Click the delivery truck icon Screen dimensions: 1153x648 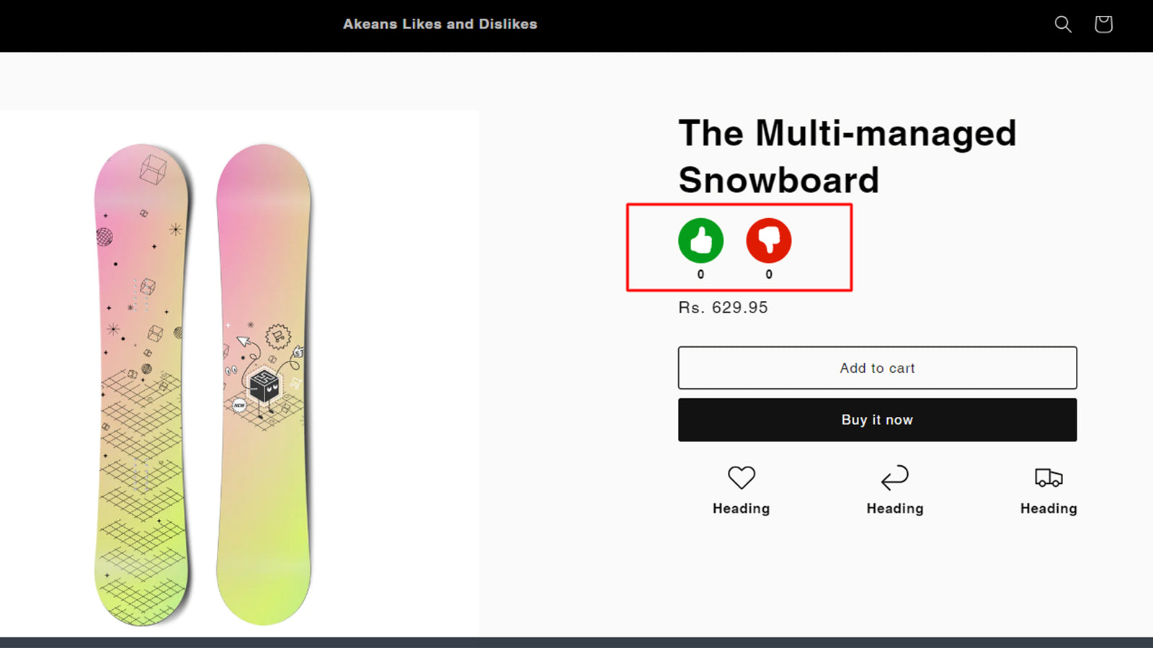pos(1049,477)
